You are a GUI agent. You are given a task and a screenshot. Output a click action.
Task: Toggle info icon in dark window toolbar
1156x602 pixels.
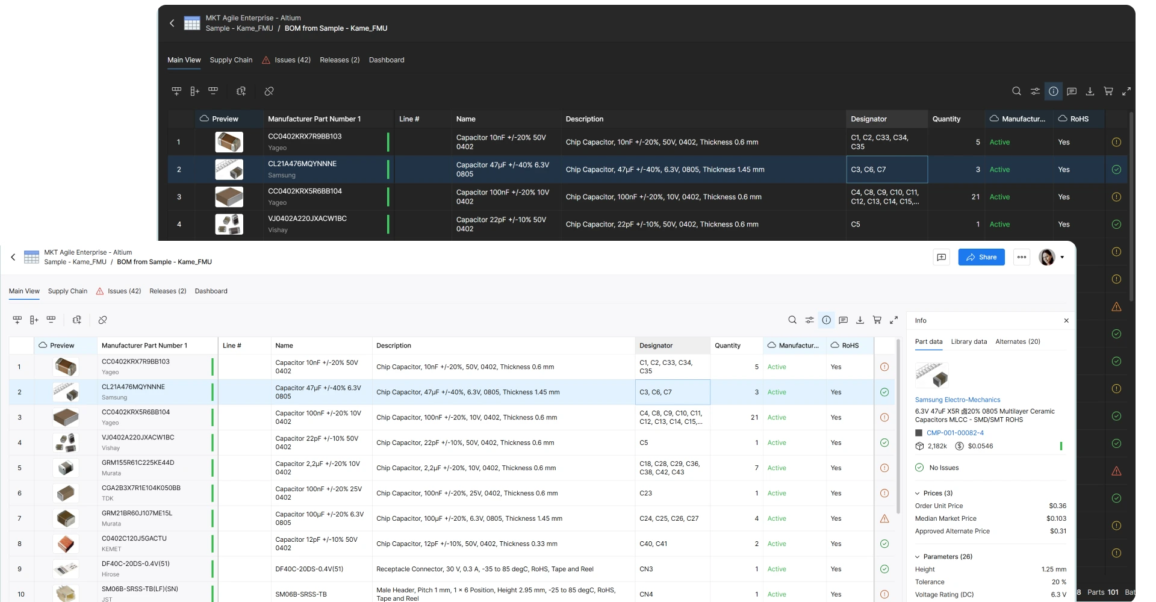(x=1054, y=91)
